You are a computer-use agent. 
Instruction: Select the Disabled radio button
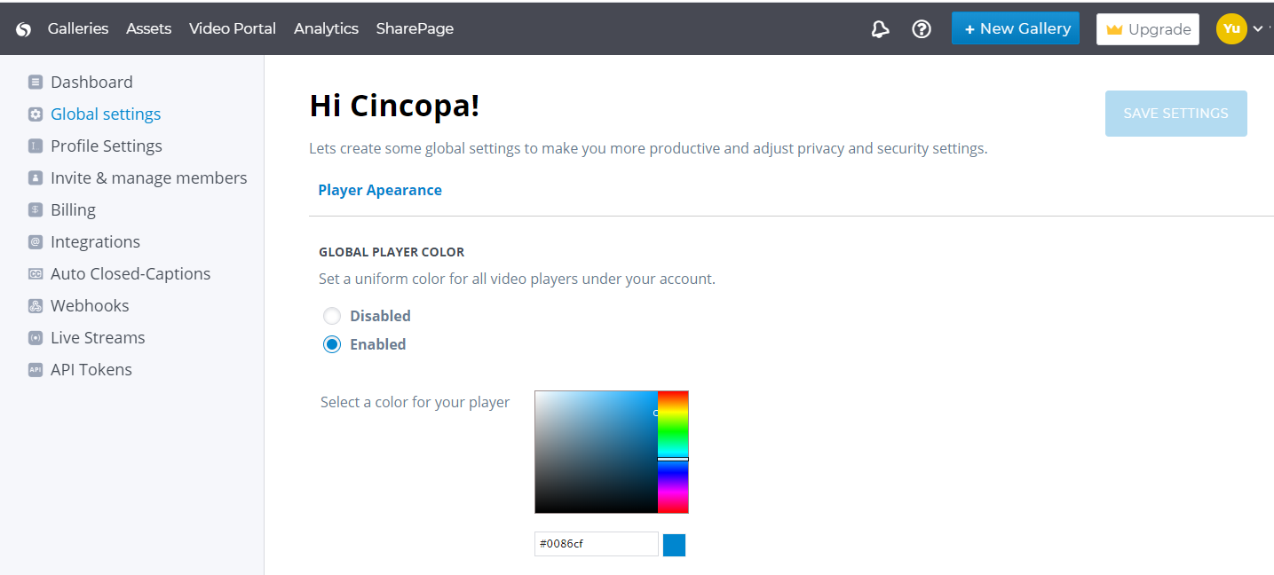[332, 316]
